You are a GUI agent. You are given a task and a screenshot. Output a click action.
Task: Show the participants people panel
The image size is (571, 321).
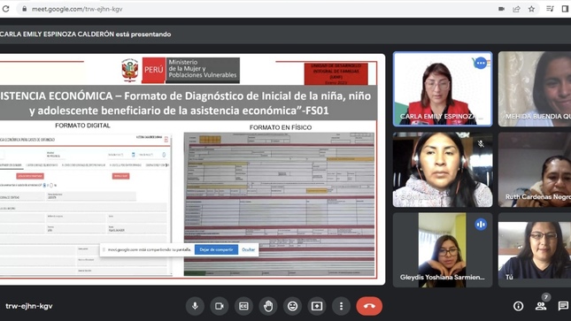tap(541, 306)
